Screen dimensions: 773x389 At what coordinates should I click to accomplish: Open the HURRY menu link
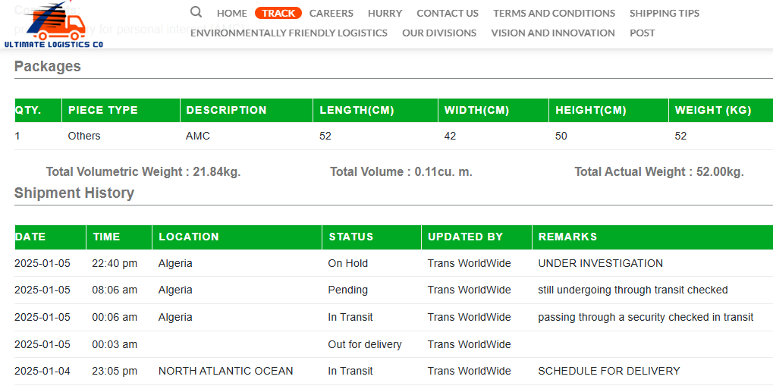pos(385,14)
